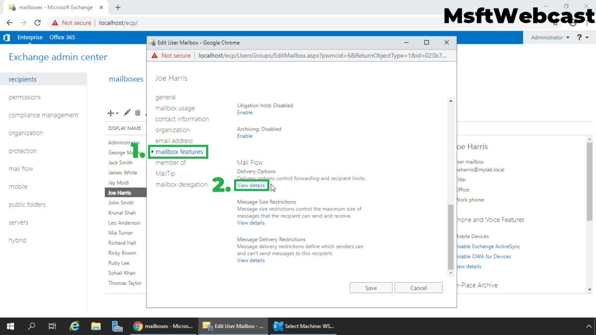This screenshot has height=335, width=596.
Task: Click the browser back arrow icon
Action: [9, 22]
